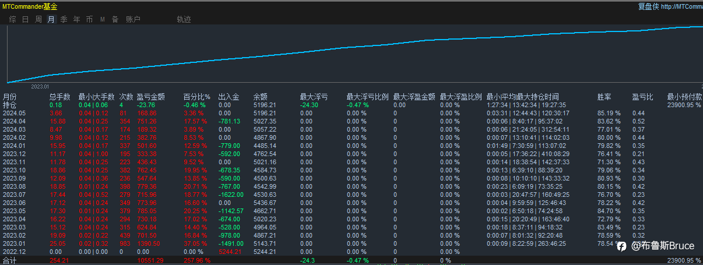This screenshot has height=265, width=703.
Task: Select the 2024.01 month row
Action: coord(351,146)
